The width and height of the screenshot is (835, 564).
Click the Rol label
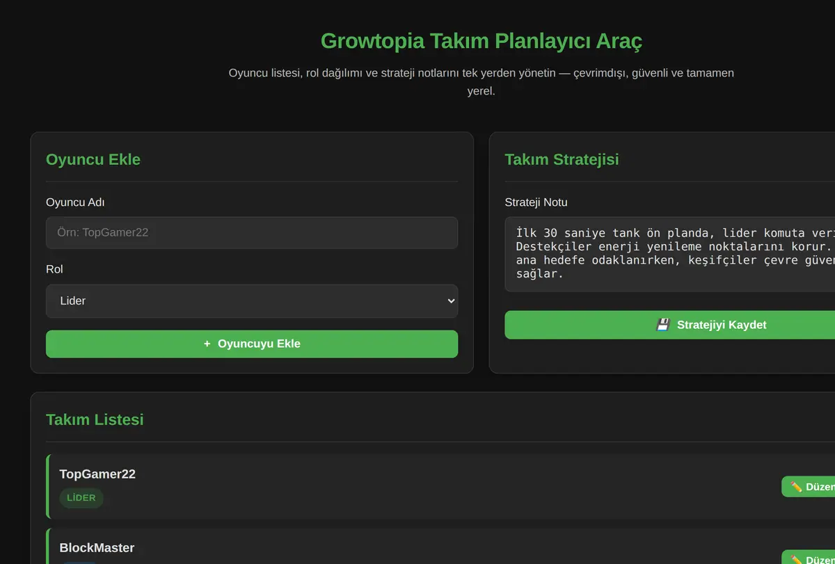click(x=54, y=269)
